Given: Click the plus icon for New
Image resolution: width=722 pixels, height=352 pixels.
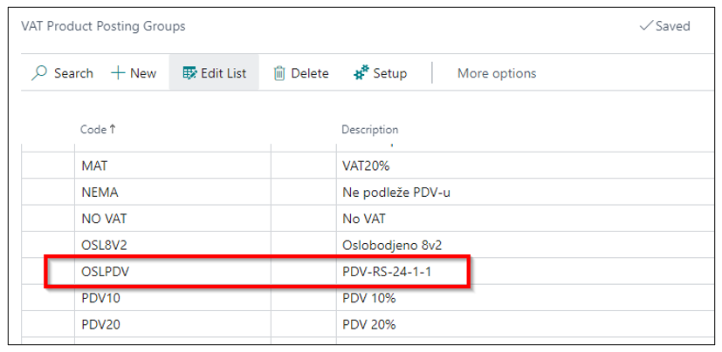Looking at the screenshot, I should click(119, 73).
